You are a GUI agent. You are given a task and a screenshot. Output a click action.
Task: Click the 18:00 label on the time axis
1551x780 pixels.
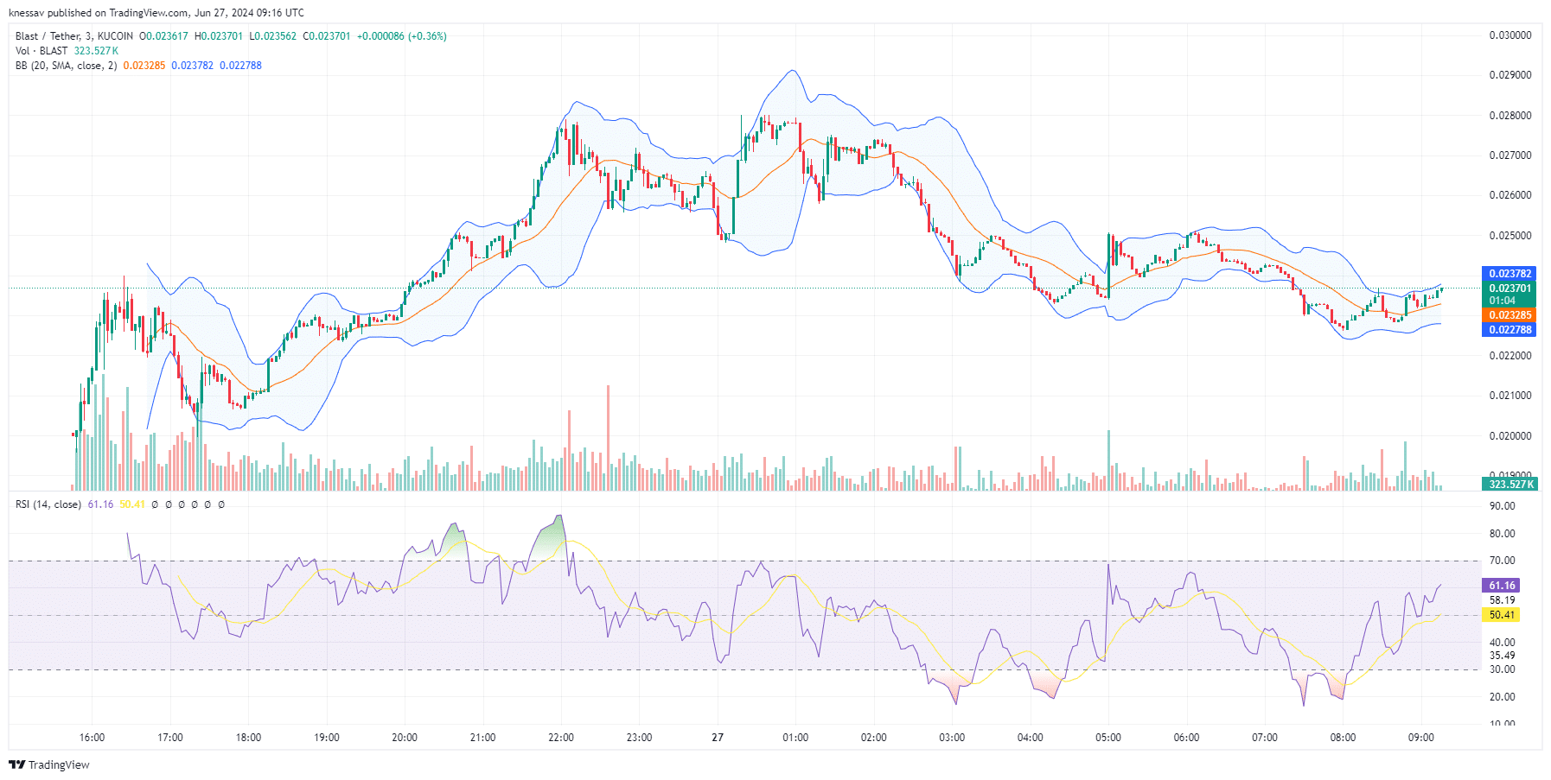248,738
